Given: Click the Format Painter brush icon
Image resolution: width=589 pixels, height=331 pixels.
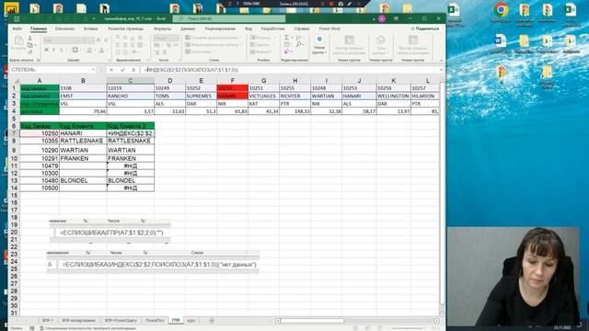Looking at the screenshot, I should [x=30, y=52].
